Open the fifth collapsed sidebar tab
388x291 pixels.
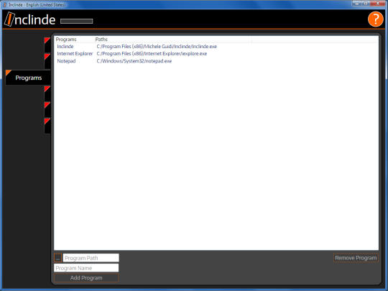(47, 110)
